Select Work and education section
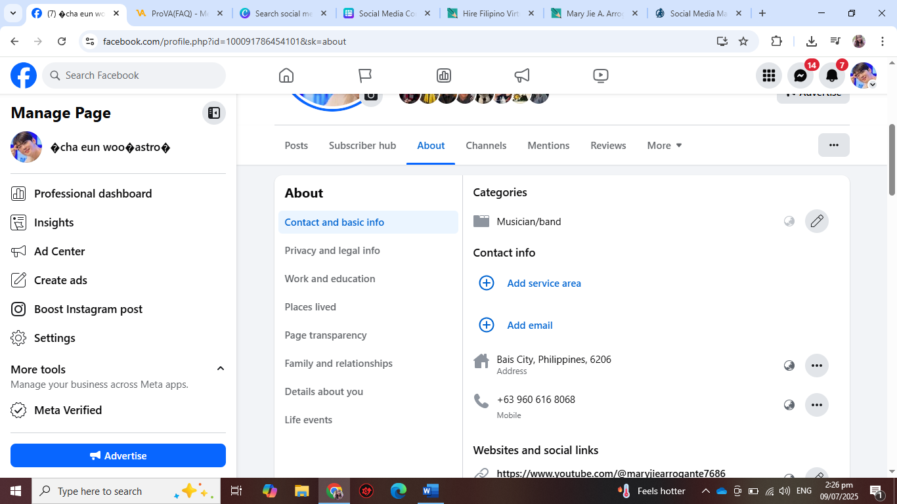The image size is (897, 504). tap(368, 279)
